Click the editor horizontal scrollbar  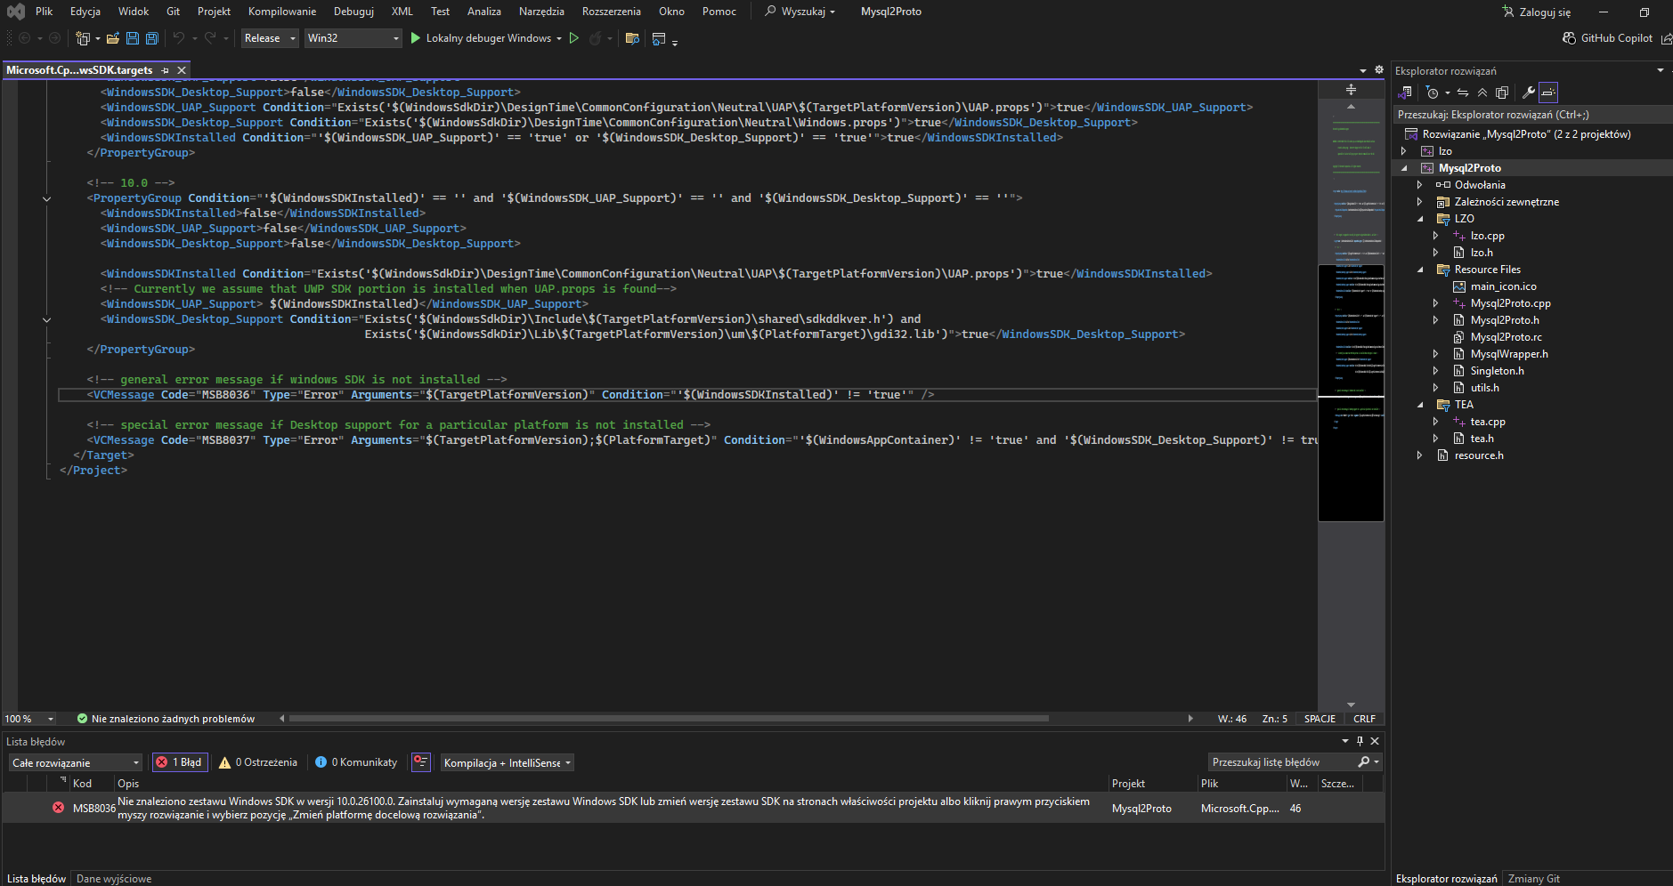pyautogui.click(x=668, y=719)
